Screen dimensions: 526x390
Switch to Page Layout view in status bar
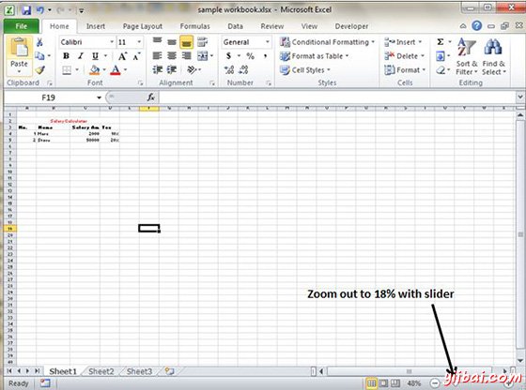coord(383,383)
